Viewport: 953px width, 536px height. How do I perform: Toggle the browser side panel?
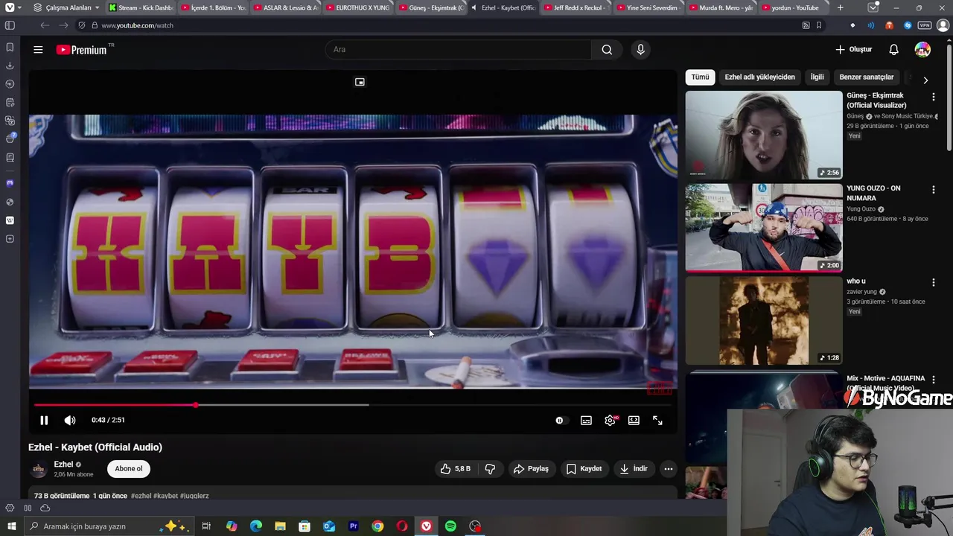[x=10, y=25]
